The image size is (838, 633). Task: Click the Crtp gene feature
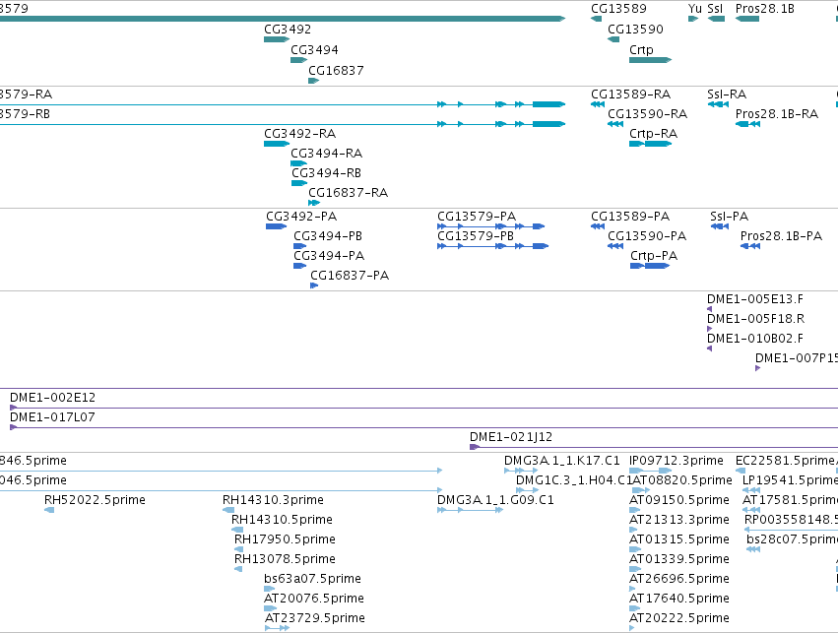pyautogui.click(x=651, y=60)
